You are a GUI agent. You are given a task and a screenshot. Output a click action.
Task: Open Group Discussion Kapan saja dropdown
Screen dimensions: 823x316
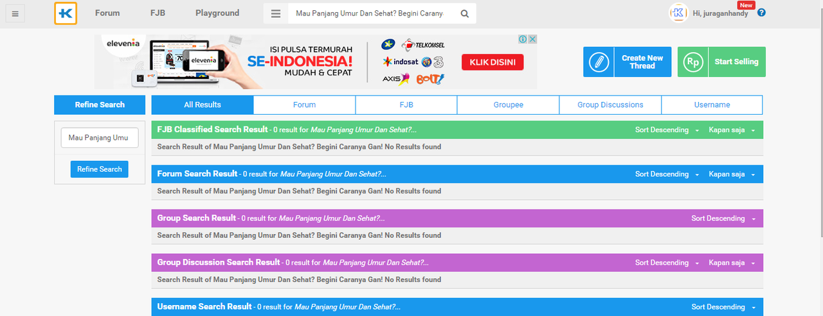point(732,263)
